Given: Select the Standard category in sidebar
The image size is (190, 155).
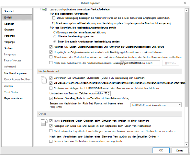Looking at the screenshot, I should click(x=17, y=11).
